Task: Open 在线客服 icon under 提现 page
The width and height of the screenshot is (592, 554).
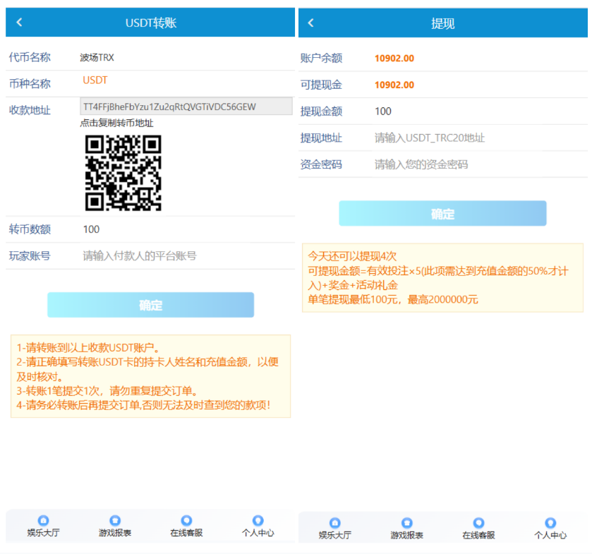Action: pyautogui.click(x=478, y=524)
